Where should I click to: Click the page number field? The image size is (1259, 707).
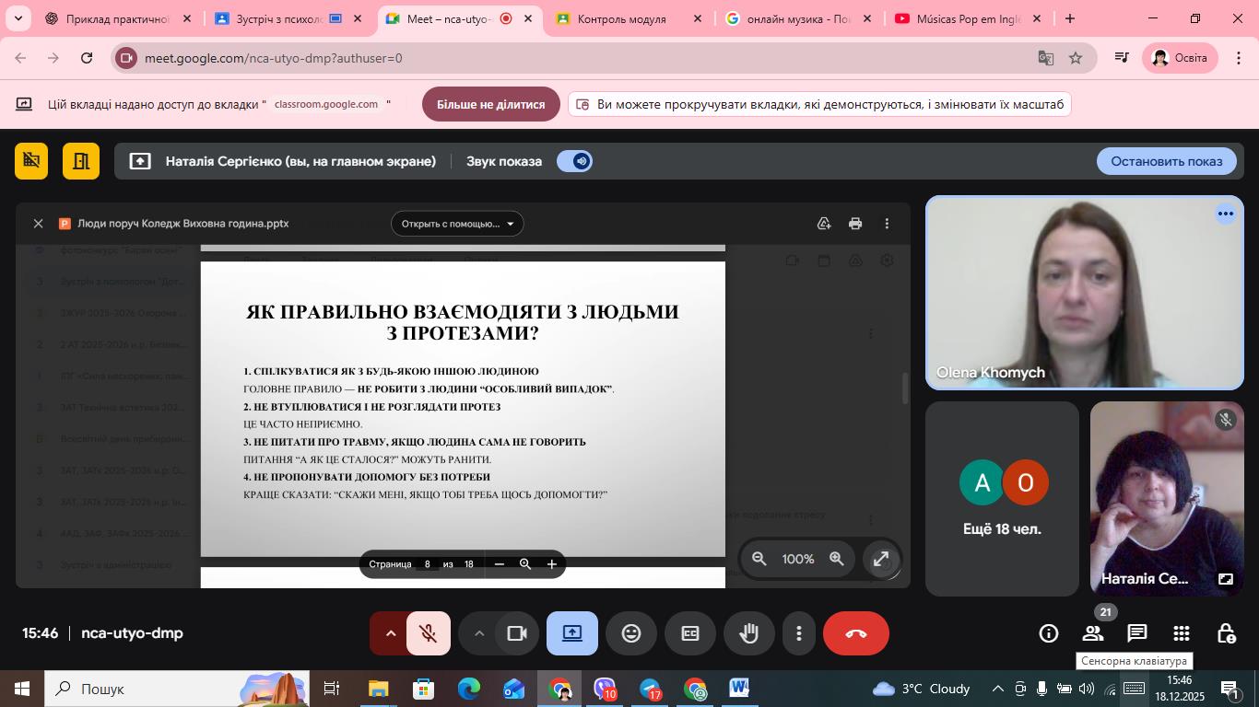click(x=427, y=564)
